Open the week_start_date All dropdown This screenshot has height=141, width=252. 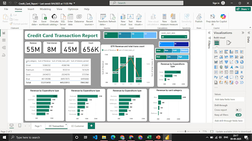[174, 37]
